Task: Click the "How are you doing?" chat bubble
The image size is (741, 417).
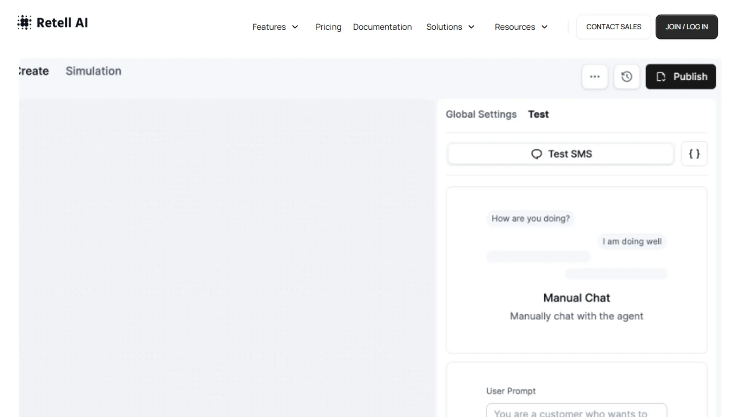Action: [530, 219]
